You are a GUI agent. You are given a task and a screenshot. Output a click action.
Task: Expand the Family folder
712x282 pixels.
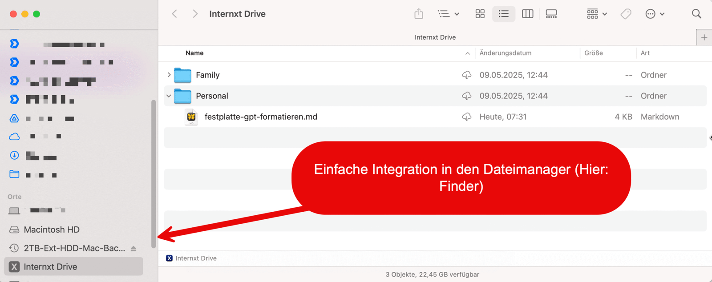pyautogui.click(x=169, y=75)
